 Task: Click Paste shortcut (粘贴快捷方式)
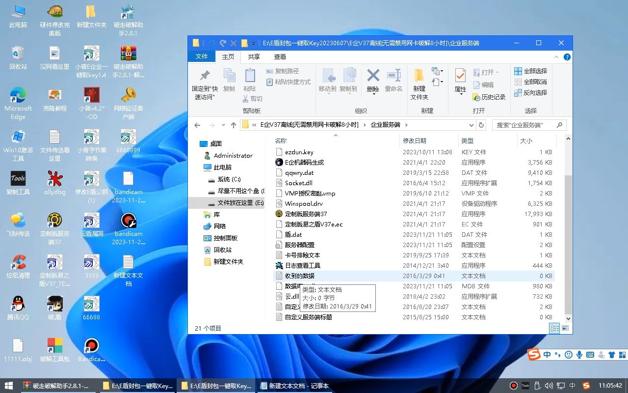[x=288, y=82]
